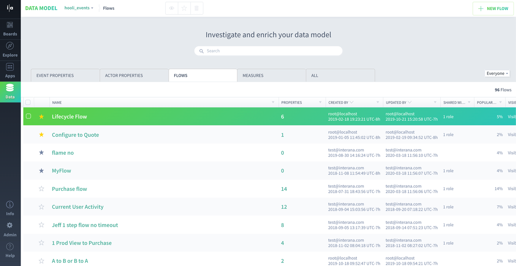Select the Flows tab
The image size is (516, 266).
point(203,75)
